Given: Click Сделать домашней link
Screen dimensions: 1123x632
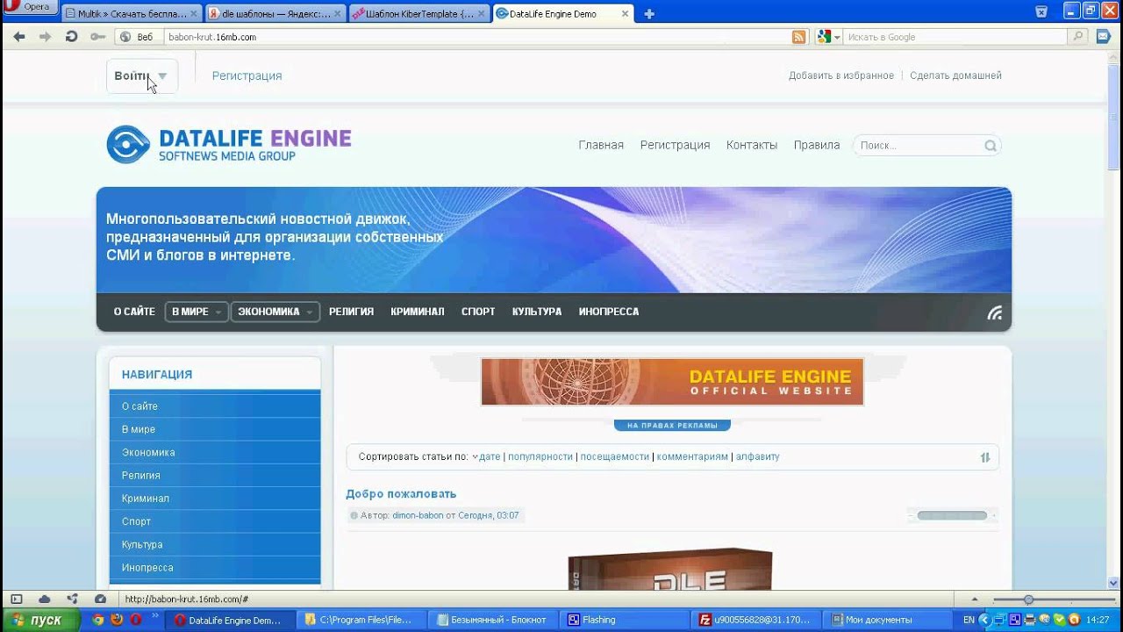Looking at the screenshot, I should (x=955, y=75).
